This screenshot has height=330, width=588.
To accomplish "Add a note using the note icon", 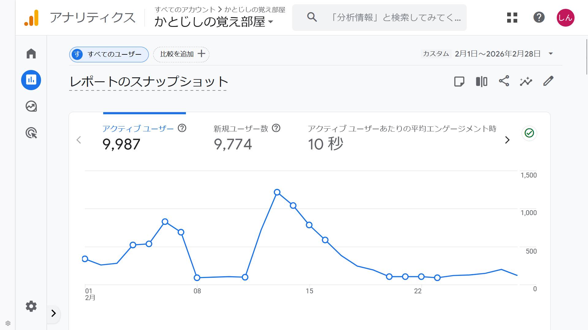I will pyautogui.click(x=459, y=81).
